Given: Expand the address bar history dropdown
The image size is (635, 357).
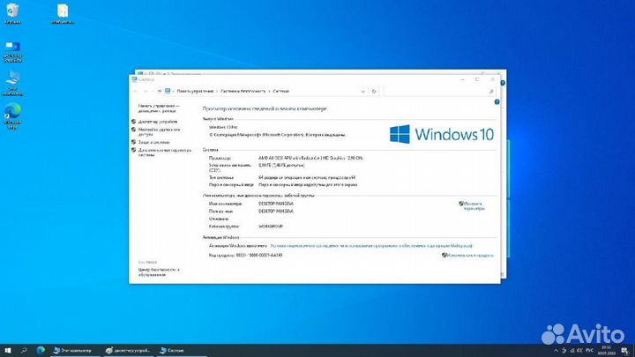Looking at the screenshot, I should pos(362,92).
